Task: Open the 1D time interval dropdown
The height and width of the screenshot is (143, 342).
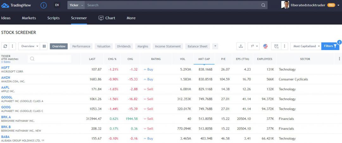Action: click(x=254, y=46)
